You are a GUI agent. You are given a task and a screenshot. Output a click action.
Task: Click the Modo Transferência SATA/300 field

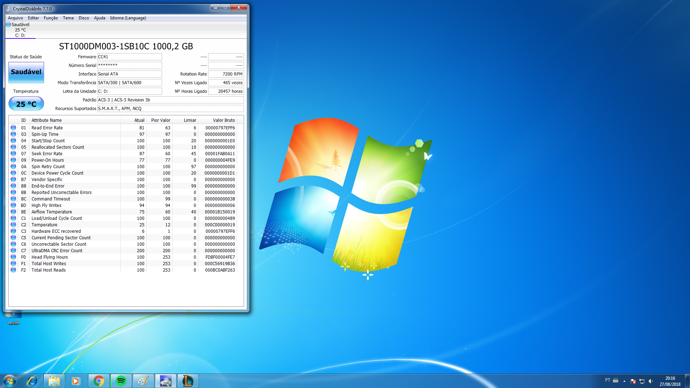click(x=129, y=83)
